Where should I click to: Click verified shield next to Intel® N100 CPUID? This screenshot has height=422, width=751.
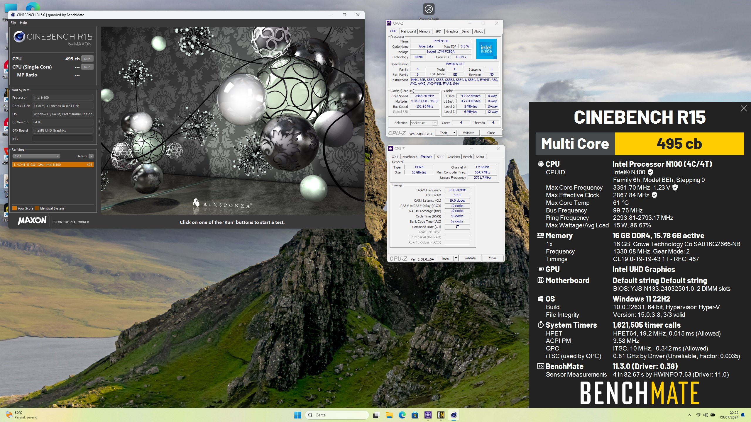650,172
